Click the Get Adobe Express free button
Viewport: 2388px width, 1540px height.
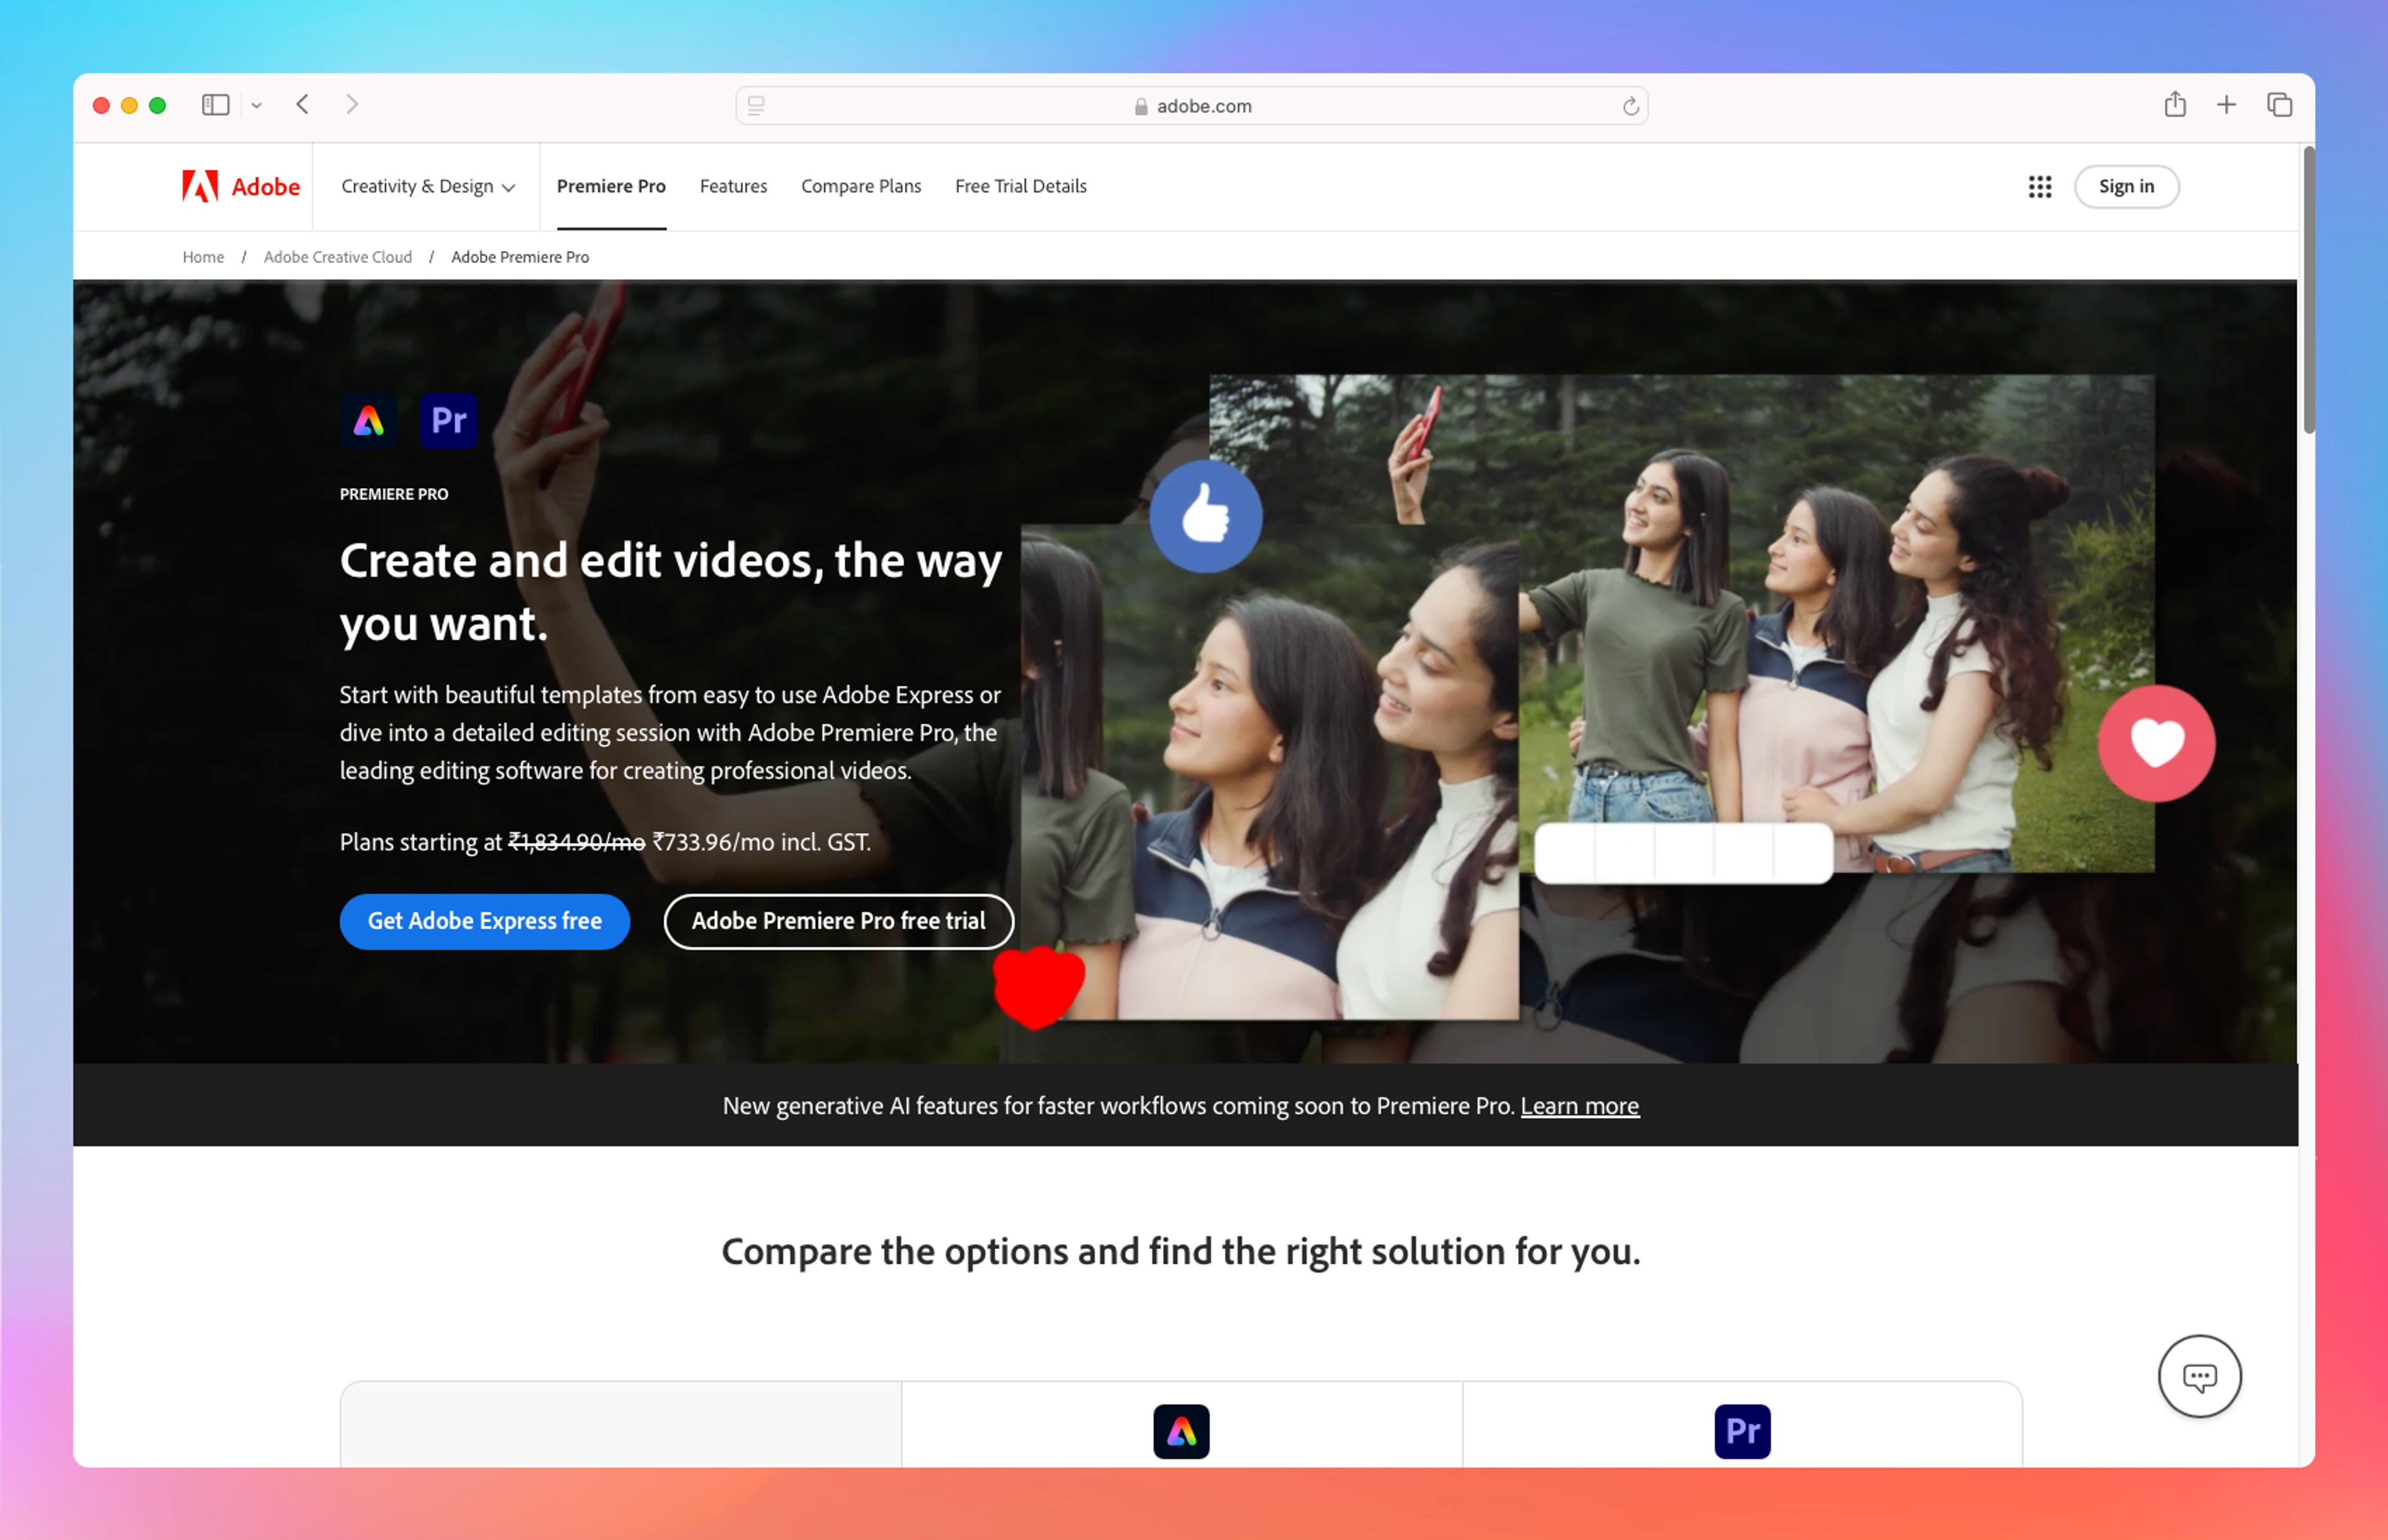click(484, 921)
